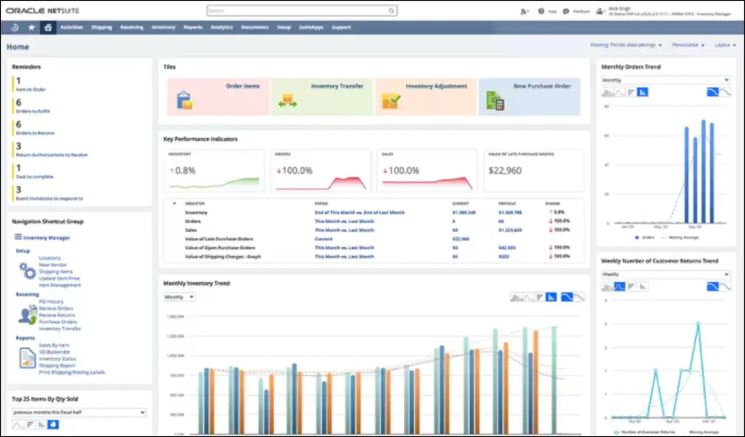Enable moving average in Monthly Inventory Trend

point(567,297)
